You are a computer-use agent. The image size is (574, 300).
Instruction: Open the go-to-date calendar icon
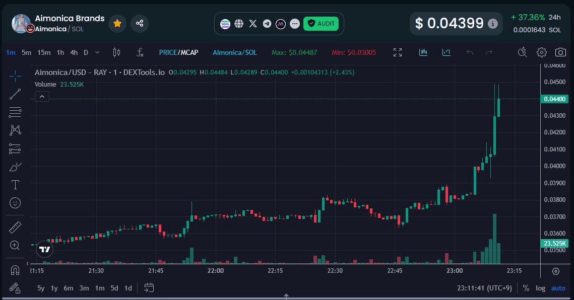(x=149, y=288)
